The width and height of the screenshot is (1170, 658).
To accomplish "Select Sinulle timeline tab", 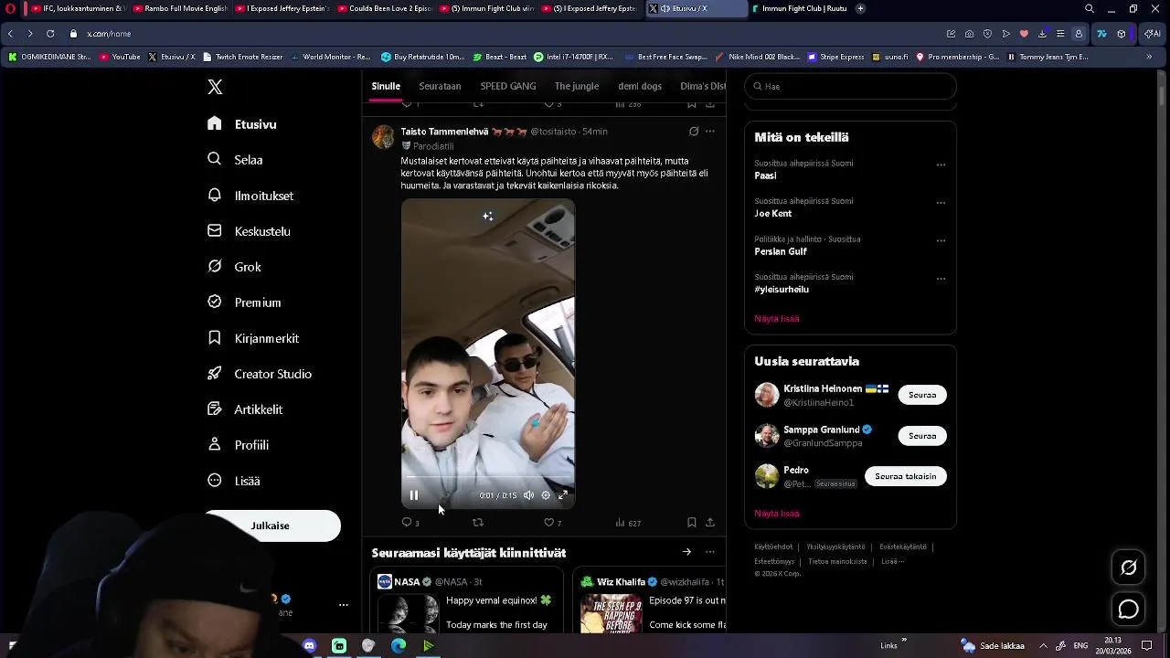I will [386, 86].
